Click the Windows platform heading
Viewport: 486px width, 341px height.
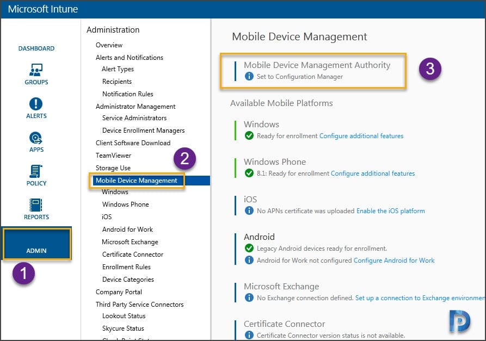click(x=261, y=124)
